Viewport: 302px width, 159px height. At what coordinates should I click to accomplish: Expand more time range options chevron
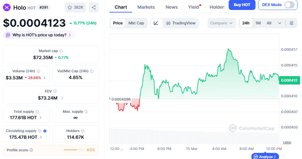pos(280,23)
